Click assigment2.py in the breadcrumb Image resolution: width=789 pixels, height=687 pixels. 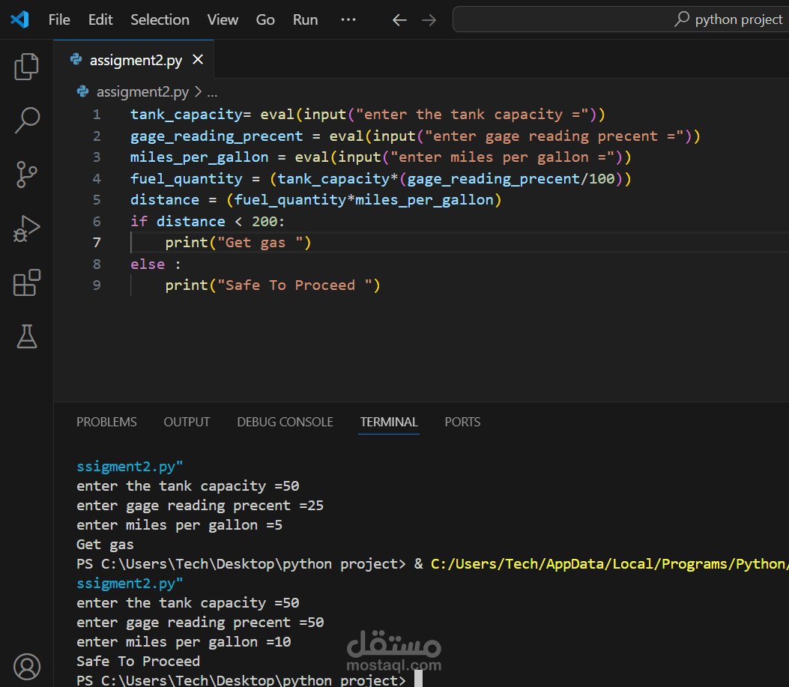coord(142,91)
